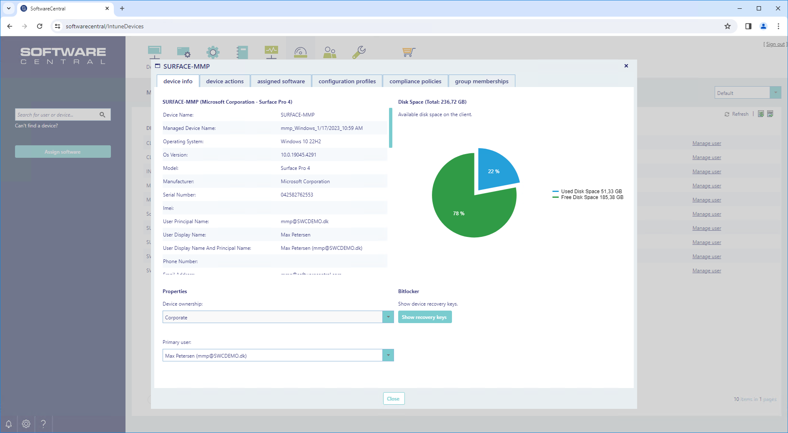788x433 pixels.
Task: Open the browser side panel icon
Action: pos(748,26)
